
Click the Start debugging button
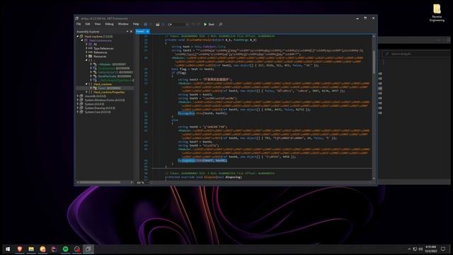coord(209,25)
